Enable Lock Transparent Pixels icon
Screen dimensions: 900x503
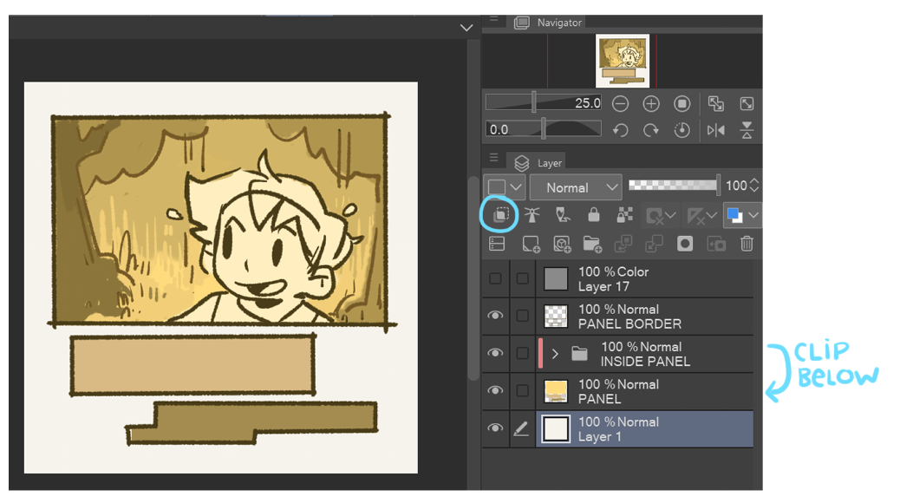tap(624, 215)
